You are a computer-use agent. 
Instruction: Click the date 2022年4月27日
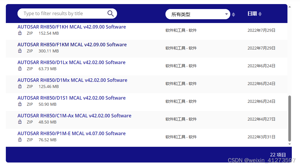coord(261,119)
